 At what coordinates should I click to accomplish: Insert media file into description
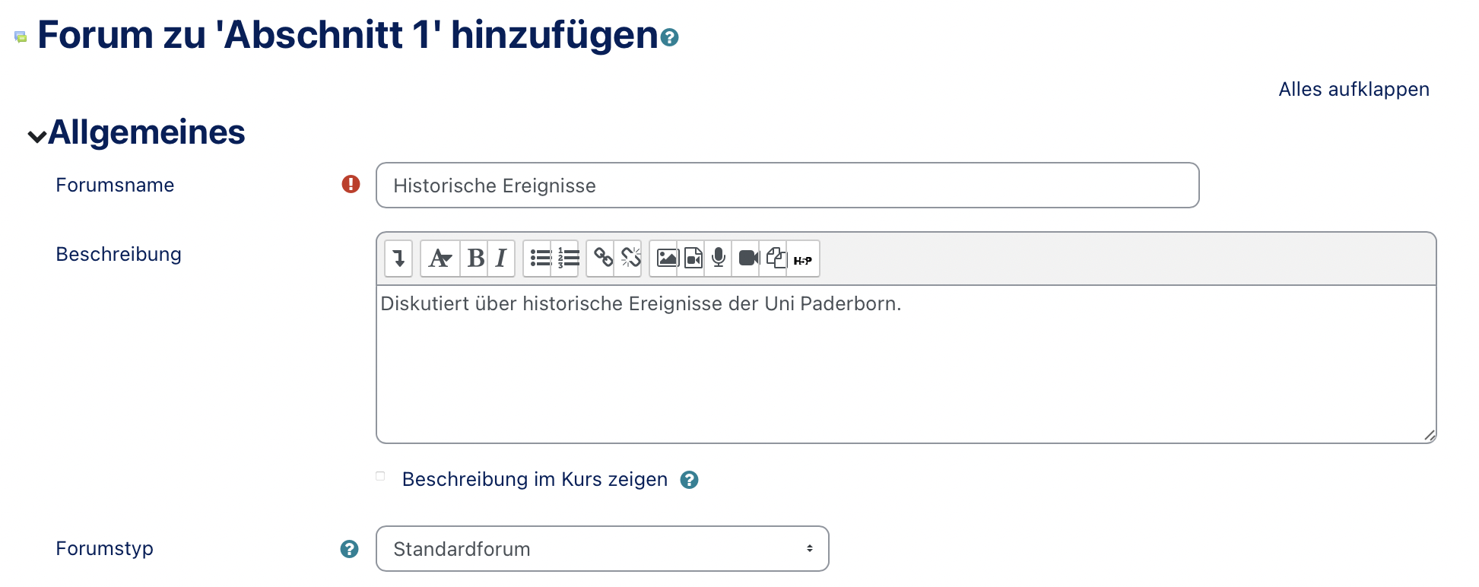pyautogui.click(x=693, y=259)
